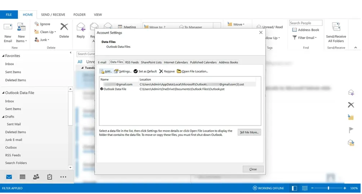
Task: Switch to Reading view in status bar
Action: click(305, 188)
